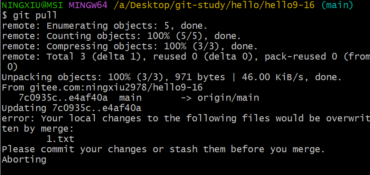Screen dimensions: 370x175
Task: Click the Counting objects 100% line
Action: click(122, 36)
